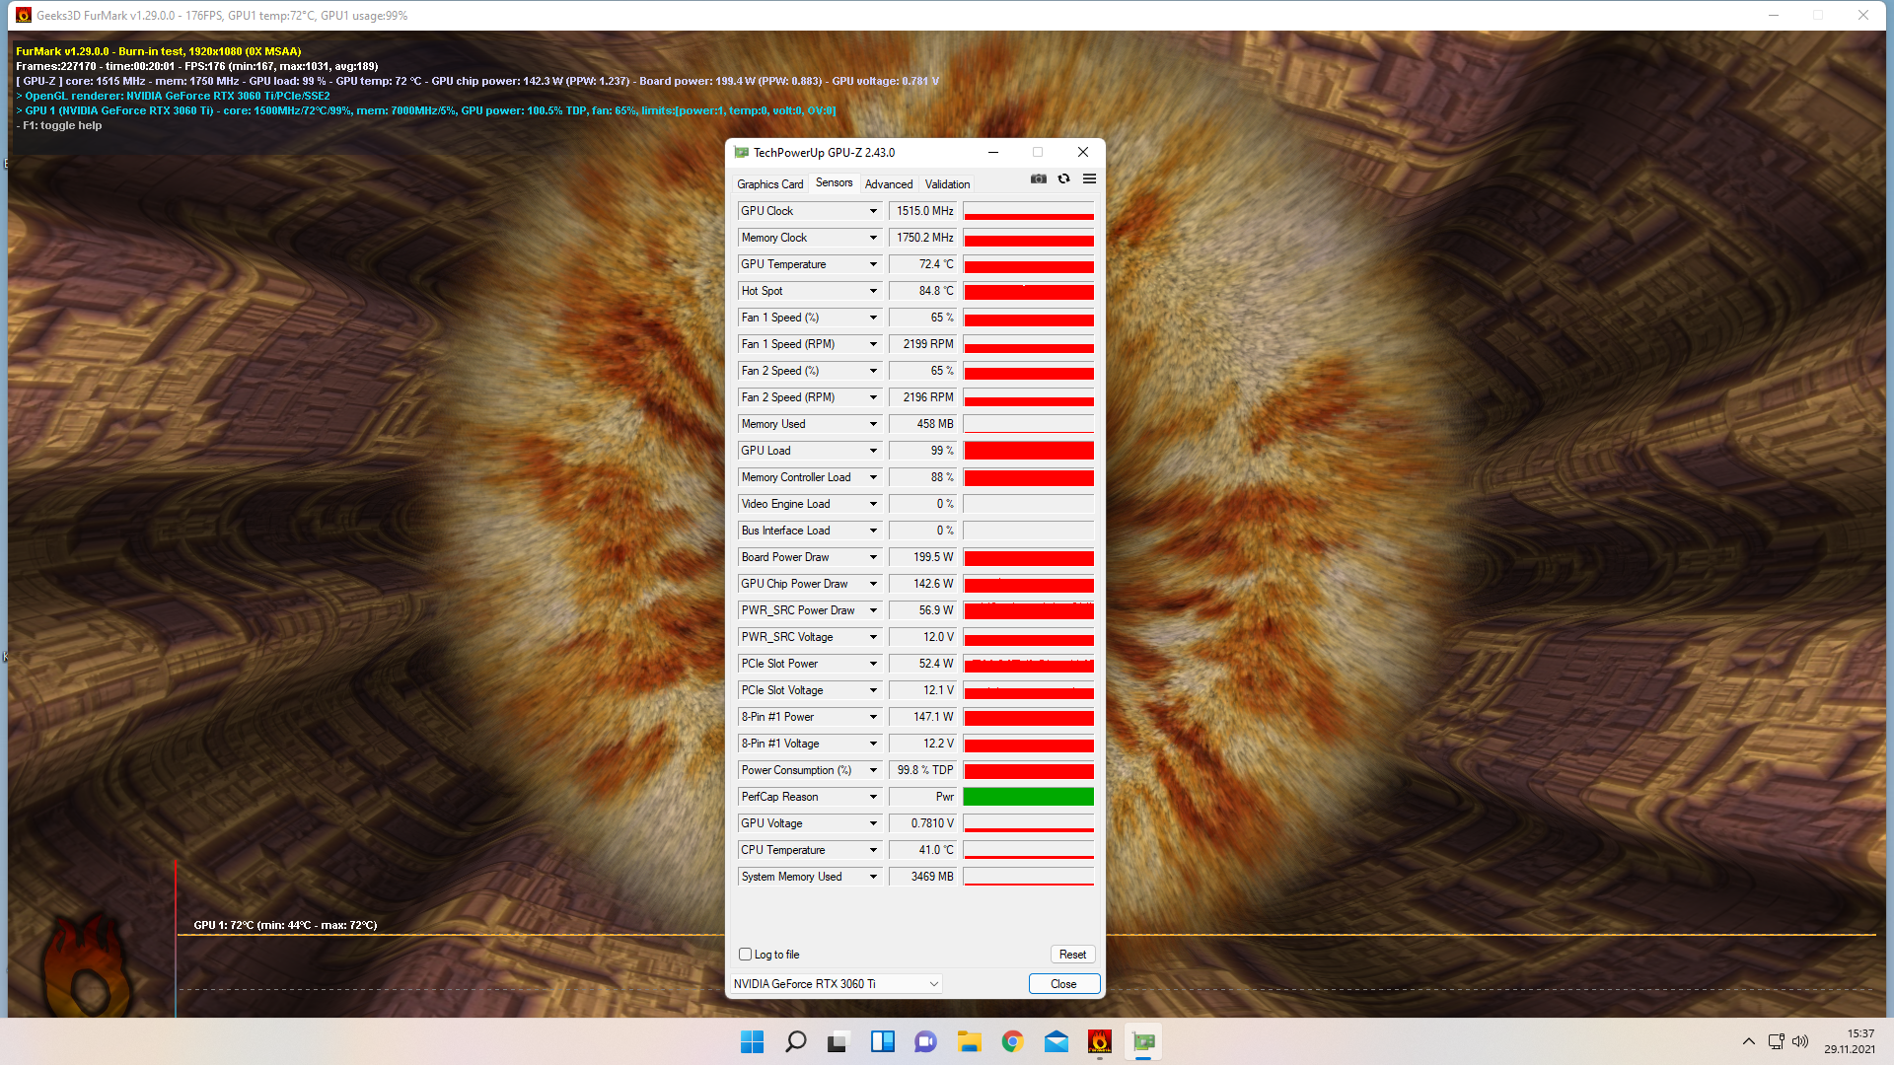Click the GPU-Z taskbar icon
This screenshot has height=1065, width=1894.
coord(1143,1041)
